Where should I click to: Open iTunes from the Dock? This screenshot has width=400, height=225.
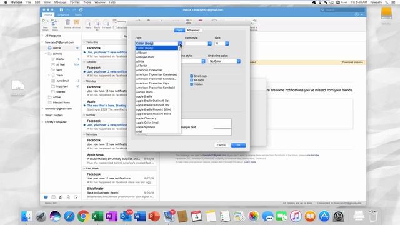point(296,216)
